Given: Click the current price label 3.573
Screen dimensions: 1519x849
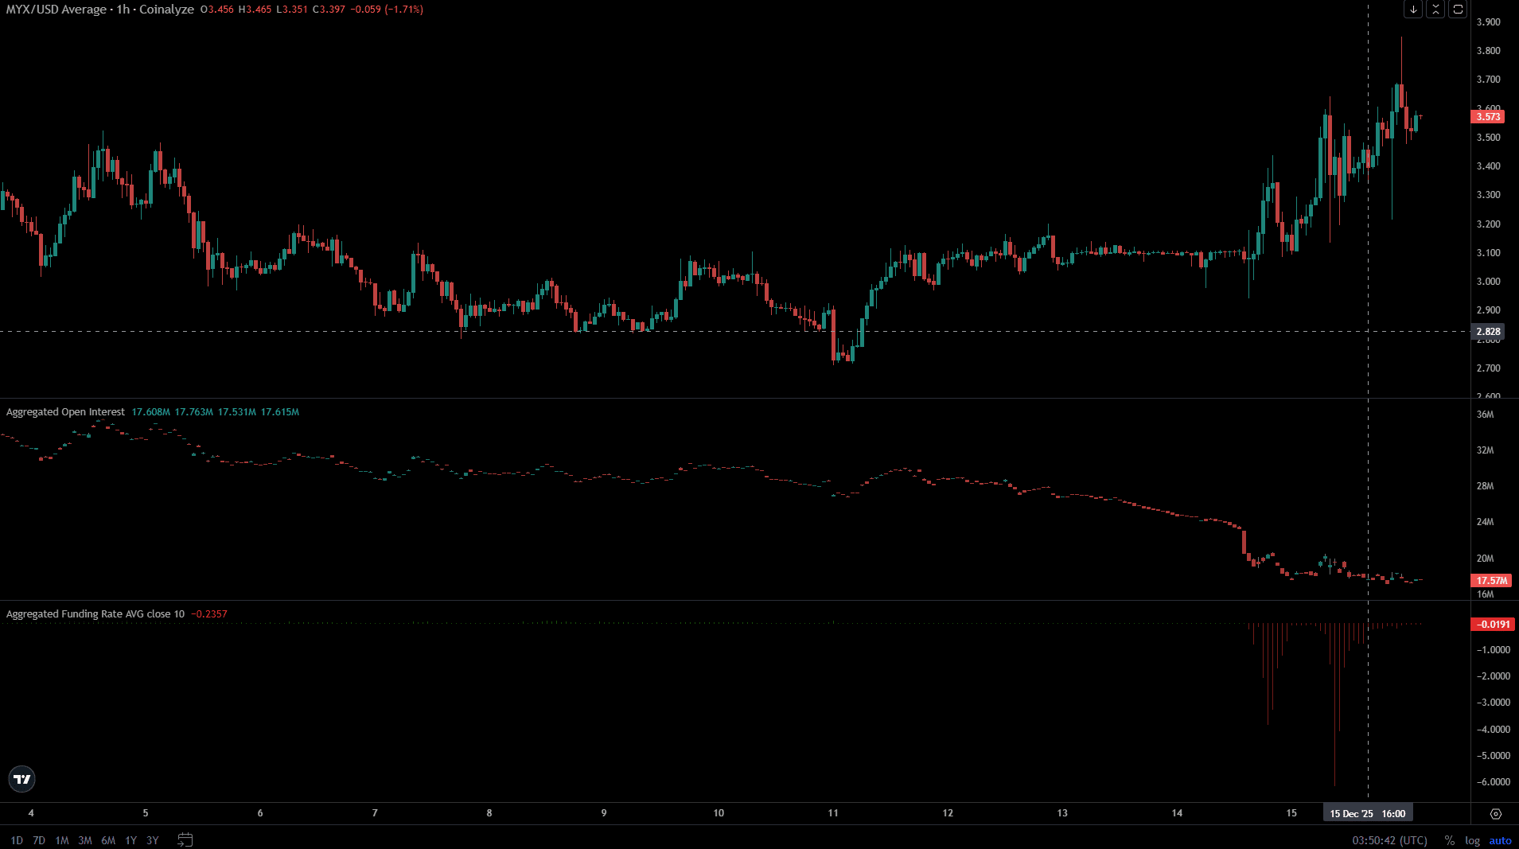Looking at the screenshot, I should click(1488, 117).
